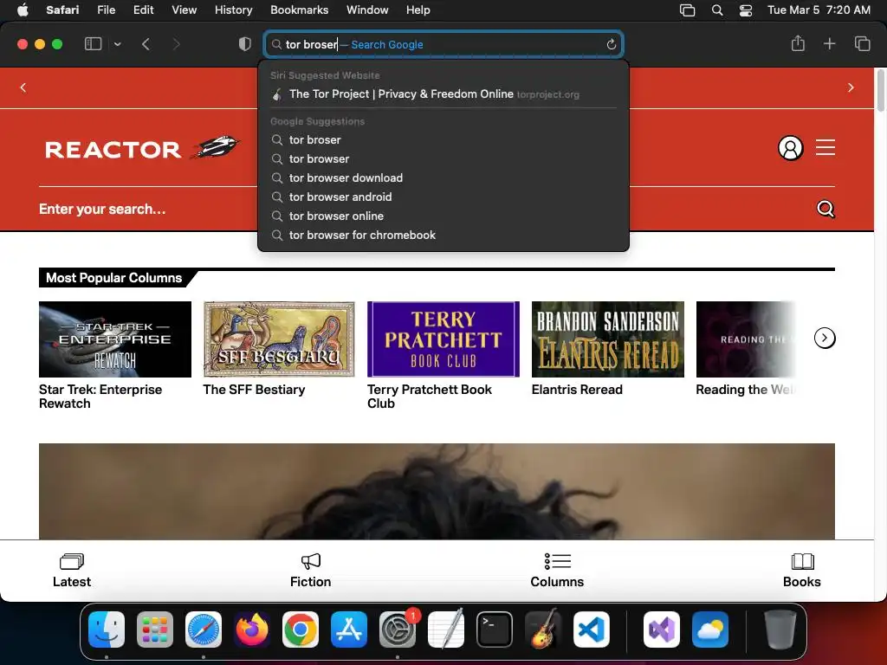Open Stage Manager icon in menu bar
Viewport: 887px width, 665px height.
(687, 10)
